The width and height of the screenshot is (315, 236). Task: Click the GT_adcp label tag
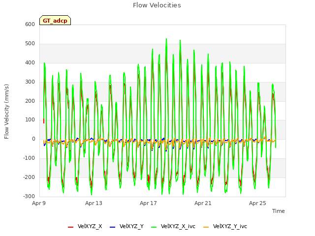tap(55, 20)
